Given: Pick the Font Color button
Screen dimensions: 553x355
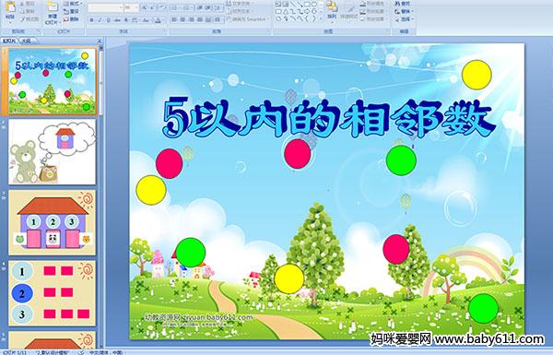Looking at the screenshot, I should 158,20.
